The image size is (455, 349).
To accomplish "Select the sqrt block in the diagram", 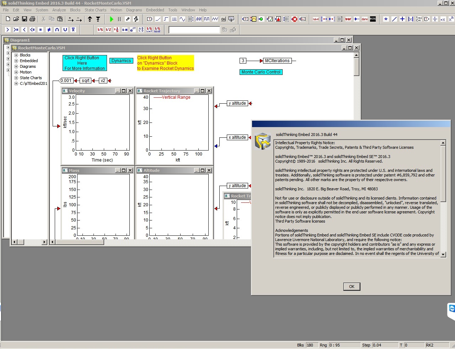I will pyautogui.click(x=86, y=81).
